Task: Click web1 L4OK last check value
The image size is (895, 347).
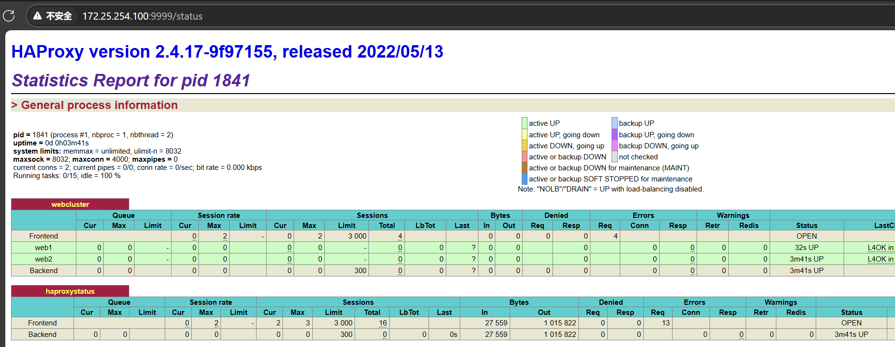Action: coord(881,248)
